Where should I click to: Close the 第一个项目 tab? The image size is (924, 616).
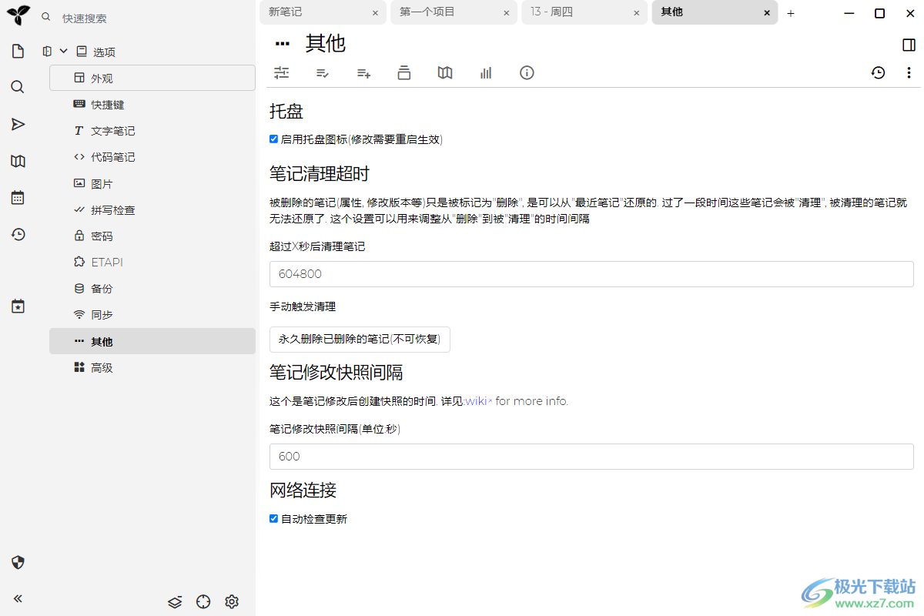[506, 13]
